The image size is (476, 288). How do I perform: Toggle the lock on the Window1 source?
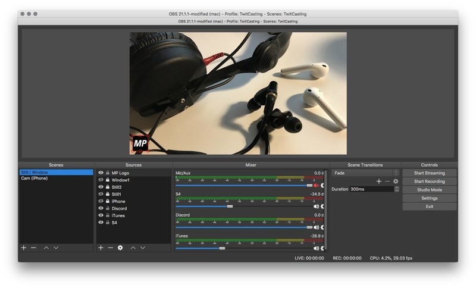(108, 180)
